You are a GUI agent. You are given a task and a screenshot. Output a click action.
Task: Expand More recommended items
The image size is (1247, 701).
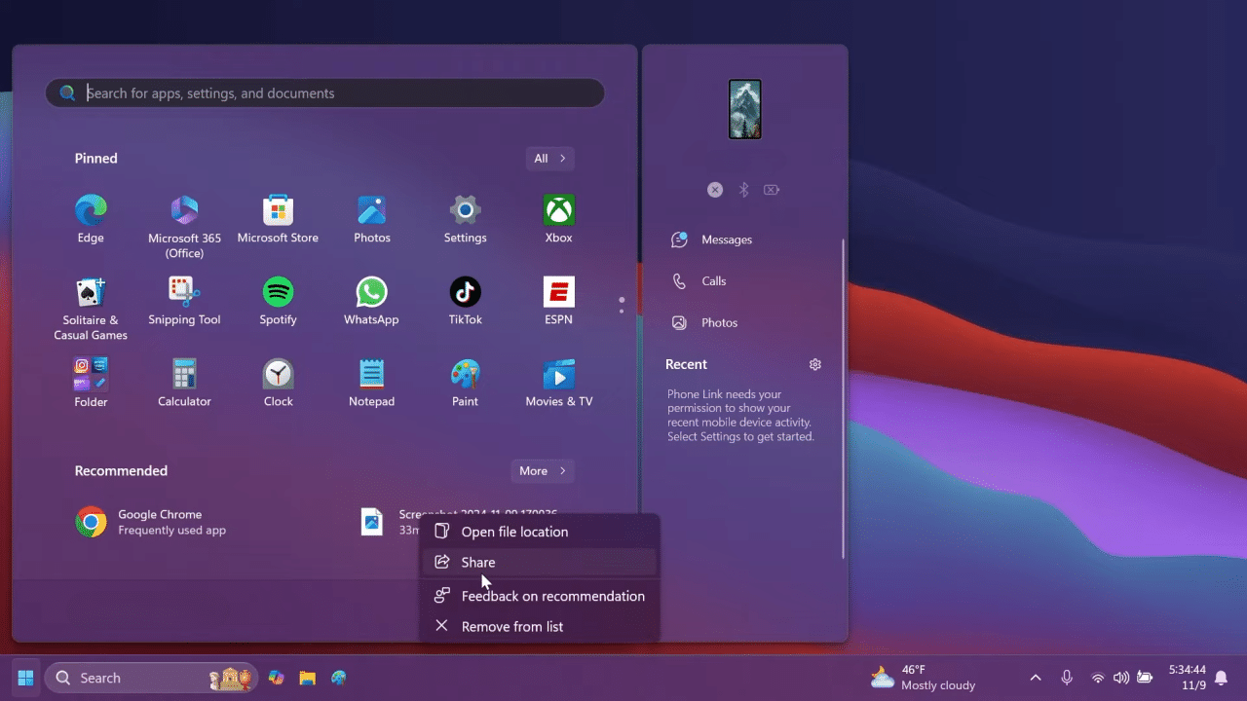pyautogui.click(x=543, y=470)
